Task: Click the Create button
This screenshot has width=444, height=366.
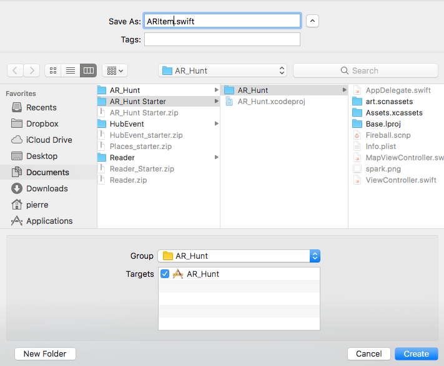Action: point(416,354)
